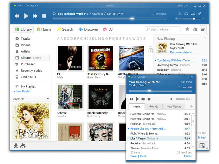Click the + New Playlist link
Screen dimensions: 219x164
coord(22,91)
